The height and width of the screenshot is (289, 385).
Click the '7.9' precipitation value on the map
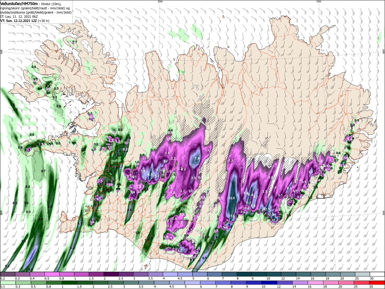tap(197, 158)
